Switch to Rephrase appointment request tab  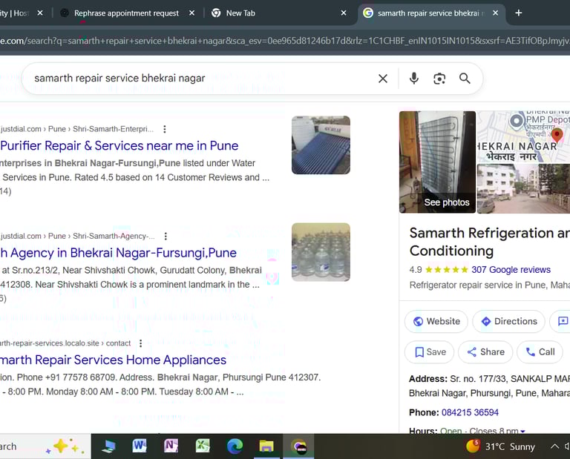click(126, 13)
